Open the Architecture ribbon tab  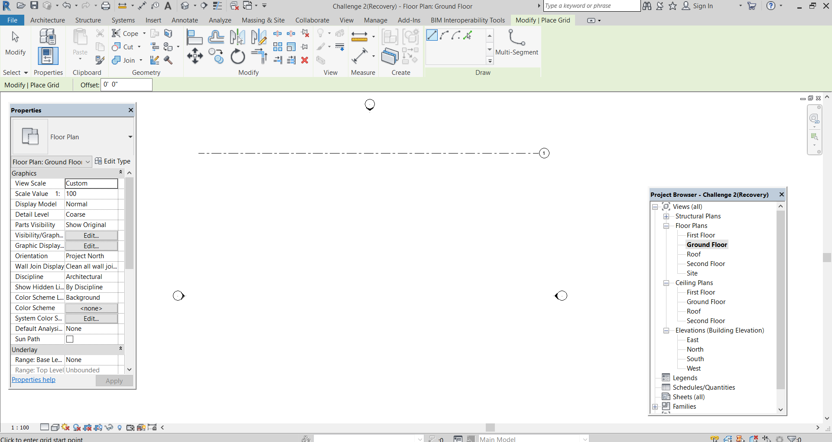tap(47, 20)
